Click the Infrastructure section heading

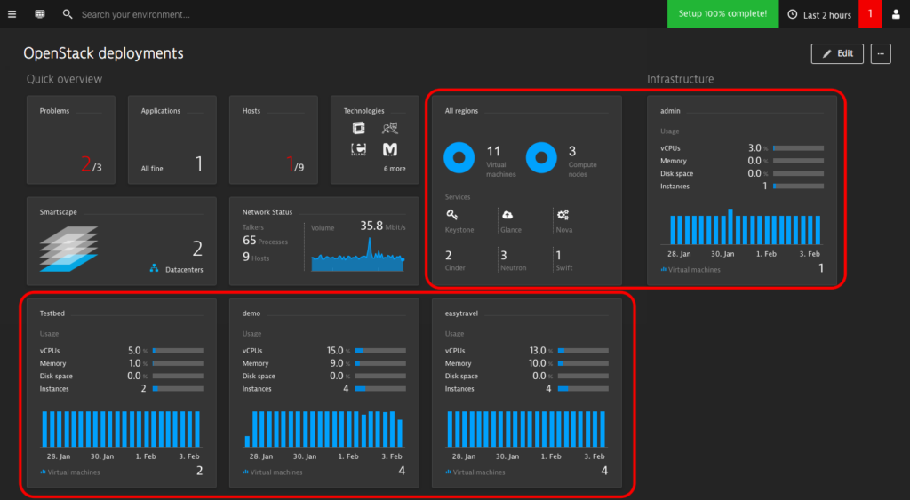click(680, 79)
